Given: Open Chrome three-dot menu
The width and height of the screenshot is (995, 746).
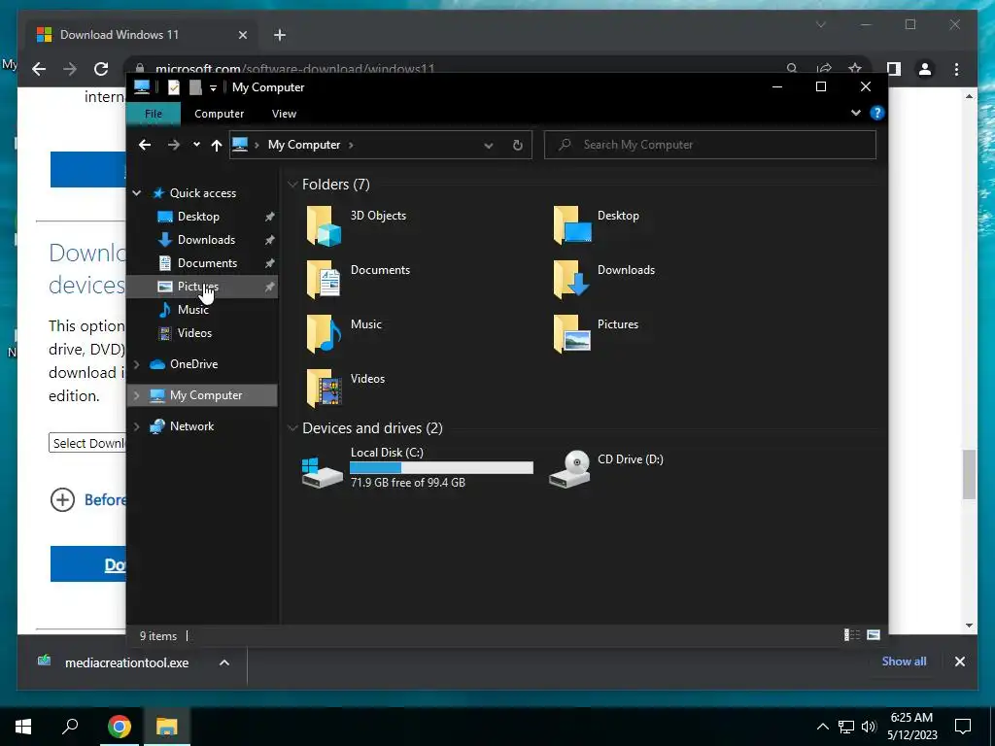Looking at the screenshot, I should click(x=956, y=69).
